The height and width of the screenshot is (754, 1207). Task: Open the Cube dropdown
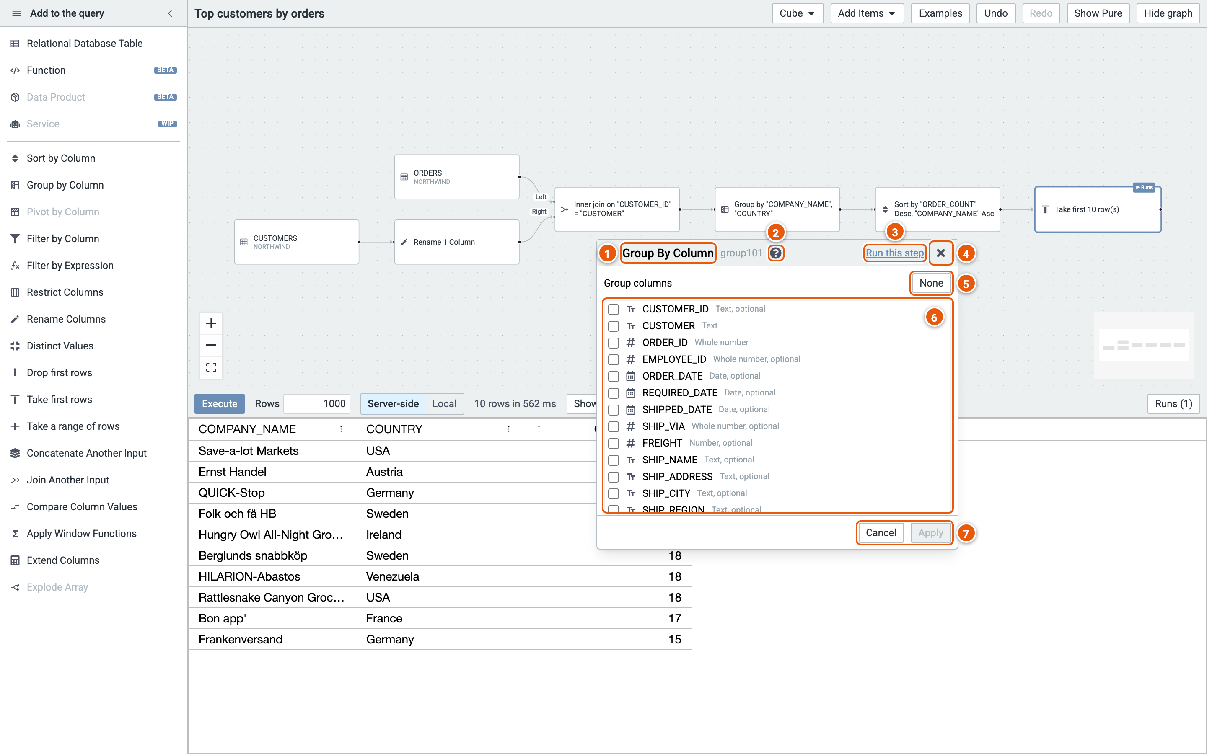[797, 13]
